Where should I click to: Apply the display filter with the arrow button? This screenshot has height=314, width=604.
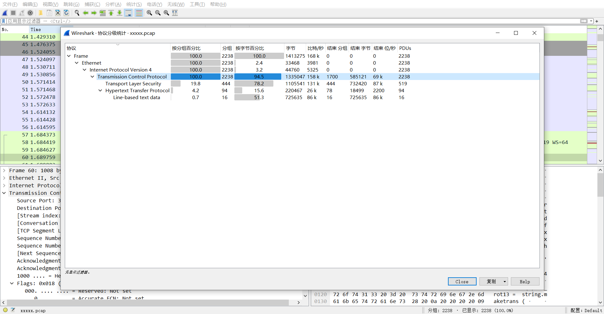point(584,21)
